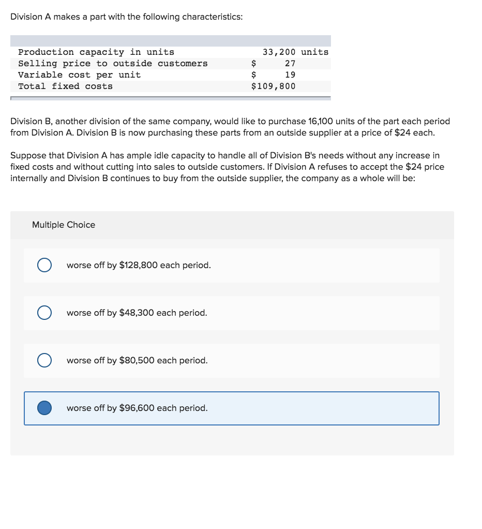482x529 pixels.
Task: Click the 'Production capacity in units' row
Action: click(x=96, y=52)
